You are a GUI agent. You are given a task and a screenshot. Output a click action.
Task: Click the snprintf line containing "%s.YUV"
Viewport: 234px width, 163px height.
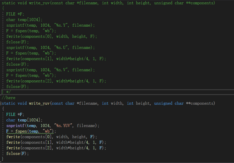tap(53, 126)
